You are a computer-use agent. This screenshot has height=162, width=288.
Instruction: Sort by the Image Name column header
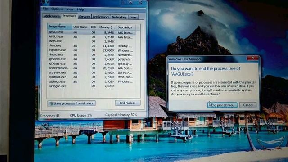coord(59,27)
